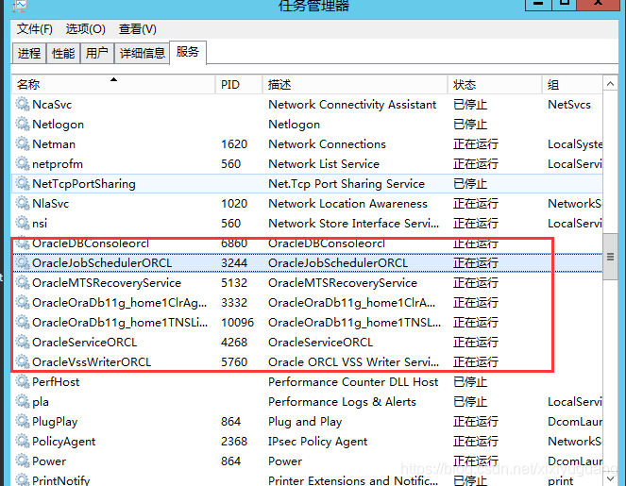This screenshot has width=626, height=486.
Task: Click the OracleJobSchedulerORCL gear icon
Action: [x=23, y=262]
